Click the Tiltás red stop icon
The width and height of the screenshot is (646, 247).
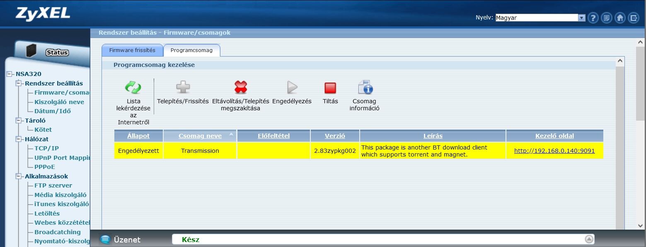tap(330, 88)
